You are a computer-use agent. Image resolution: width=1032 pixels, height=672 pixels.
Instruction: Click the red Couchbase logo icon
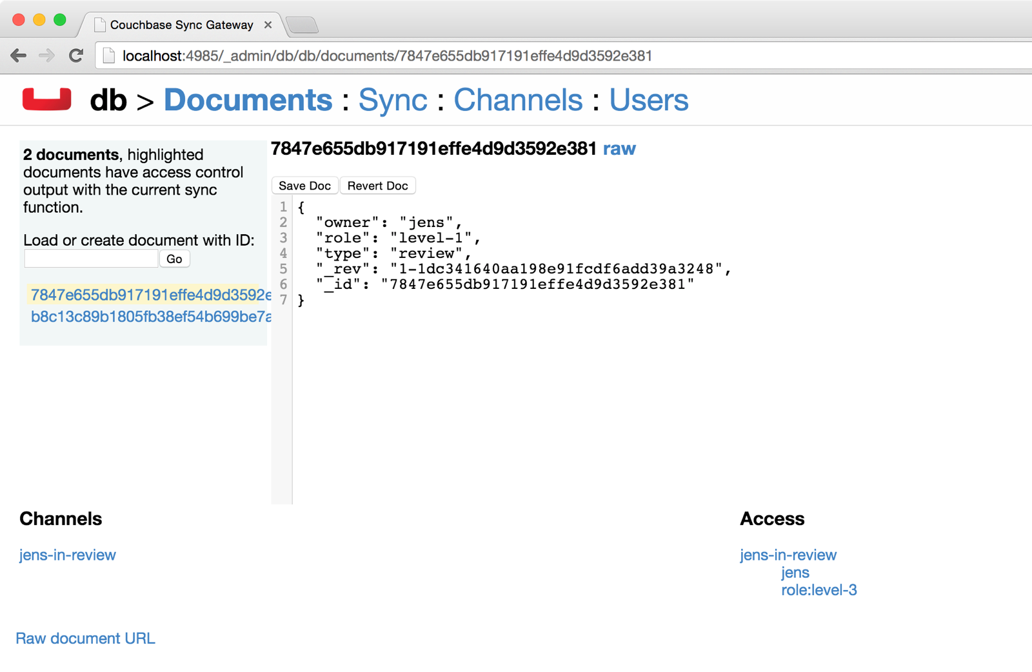pos(46,100)
